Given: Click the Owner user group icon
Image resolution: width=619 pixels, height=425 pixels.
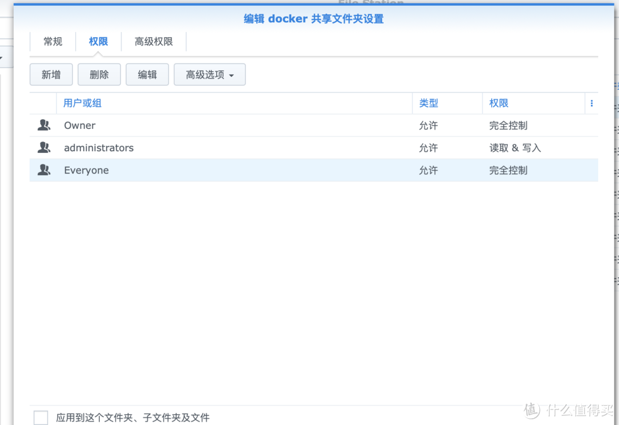Looking at the screenshot, I should pos(44,125).
